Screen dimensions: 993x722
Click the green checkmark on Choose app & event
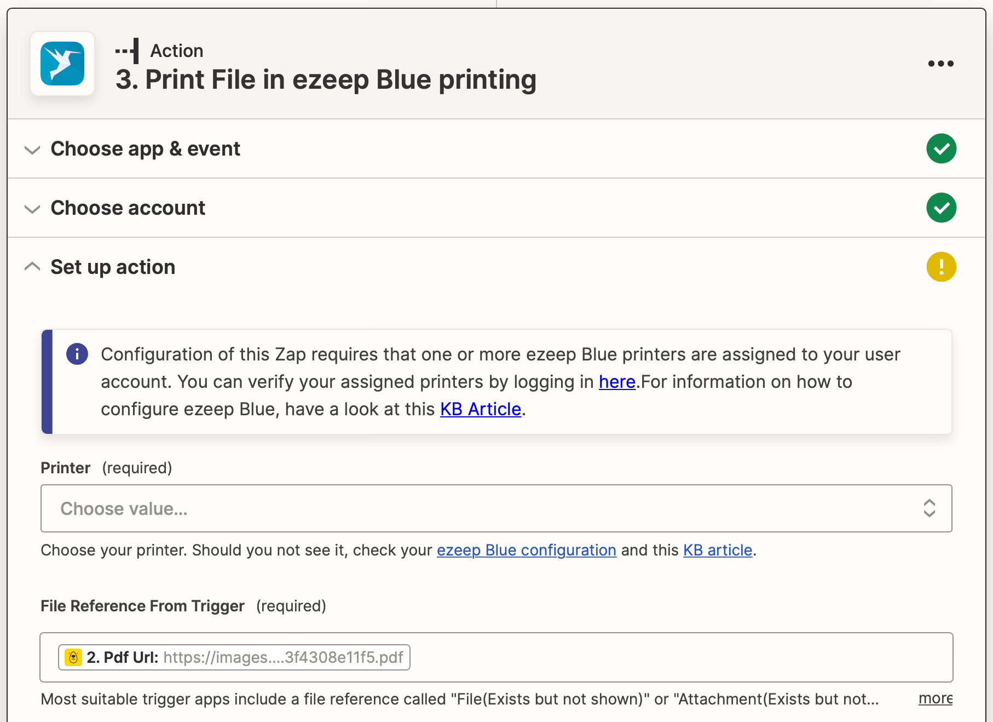click(x=941, y=148)
